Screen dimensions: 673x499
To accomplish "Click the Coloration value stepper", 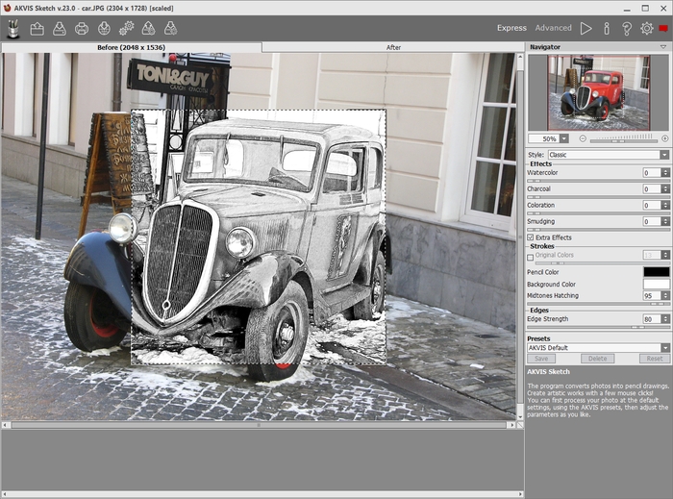I will (x=665, y=205).
